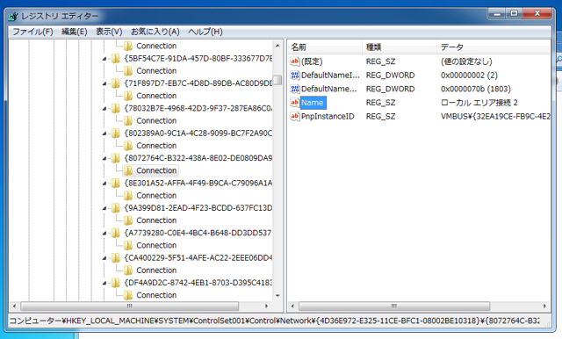Sort by the データ column header

494,47
